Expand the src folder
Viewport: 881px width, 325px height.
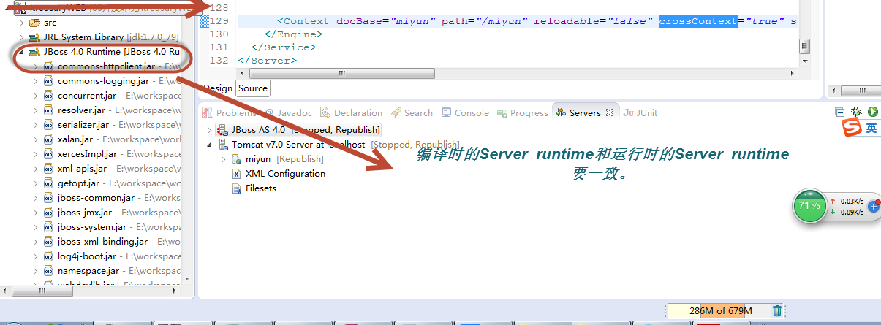[x=22, y=23]
